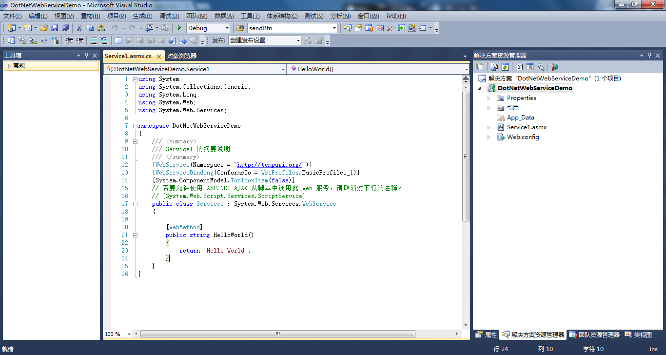Open the 生成 menu

point(143,16)
